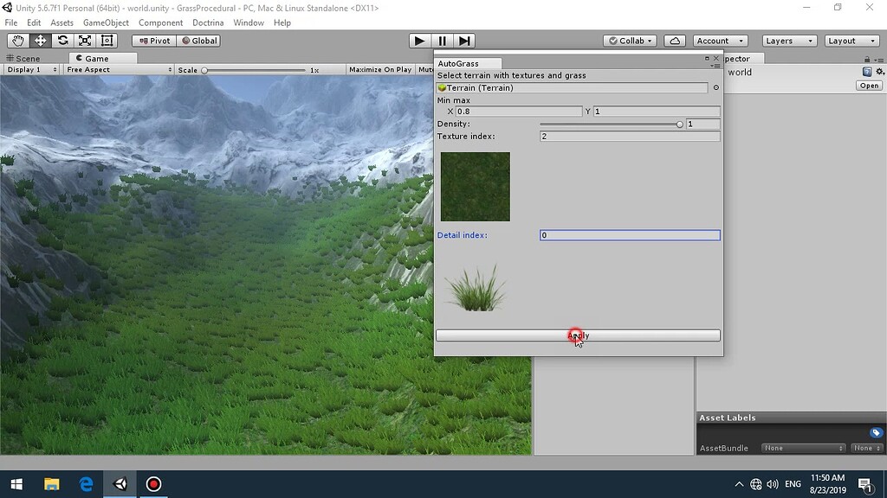The width and height of the screenshot is (887, 498).
Task: Open the GameObject menu
Action: coord(106,22)
